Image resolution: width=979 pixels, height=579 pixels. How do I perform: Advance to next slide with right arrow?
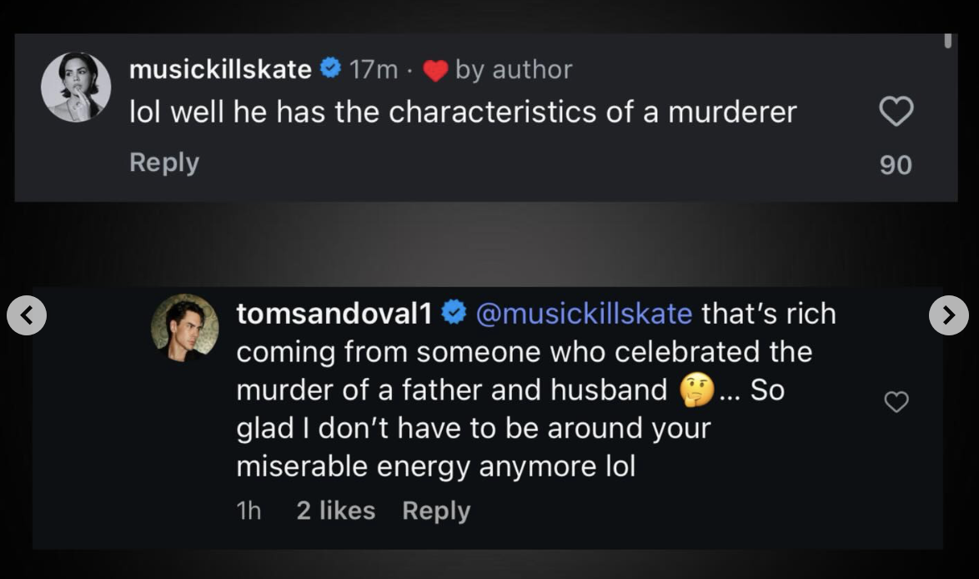(949, 315)
